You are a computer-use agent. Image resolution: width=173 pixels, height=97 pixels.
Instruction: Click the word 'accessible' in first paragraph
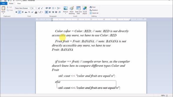tap(59, 35)
